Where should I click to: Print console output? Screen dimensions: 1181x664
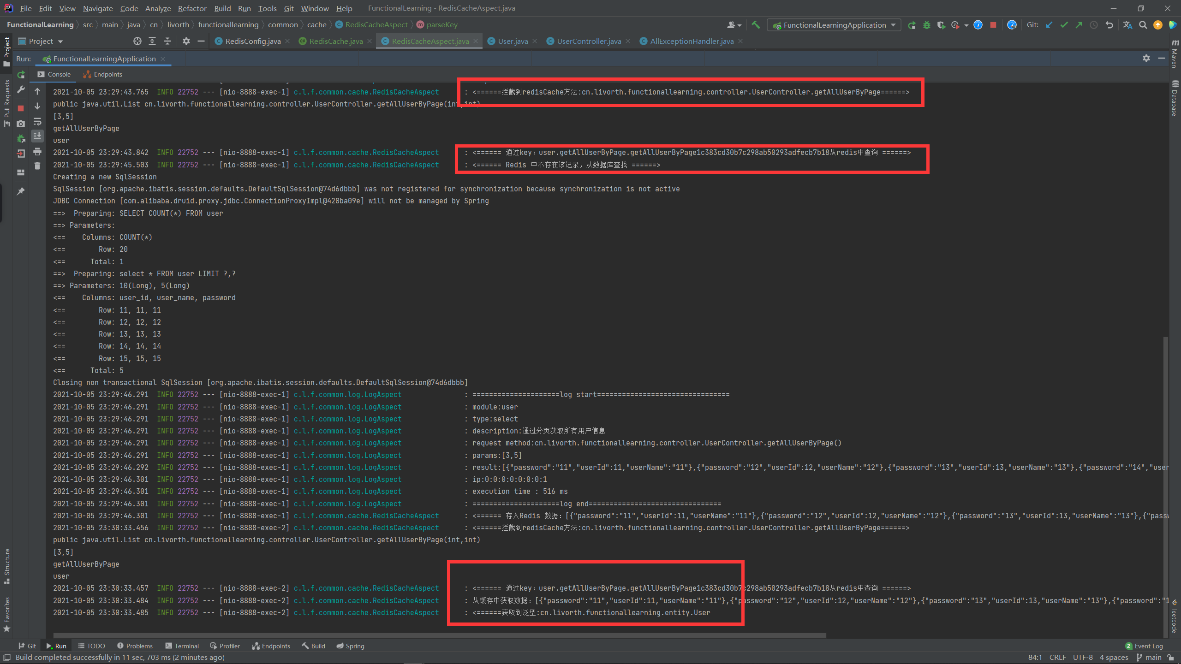pyautogui.click(x=37, y=151)
